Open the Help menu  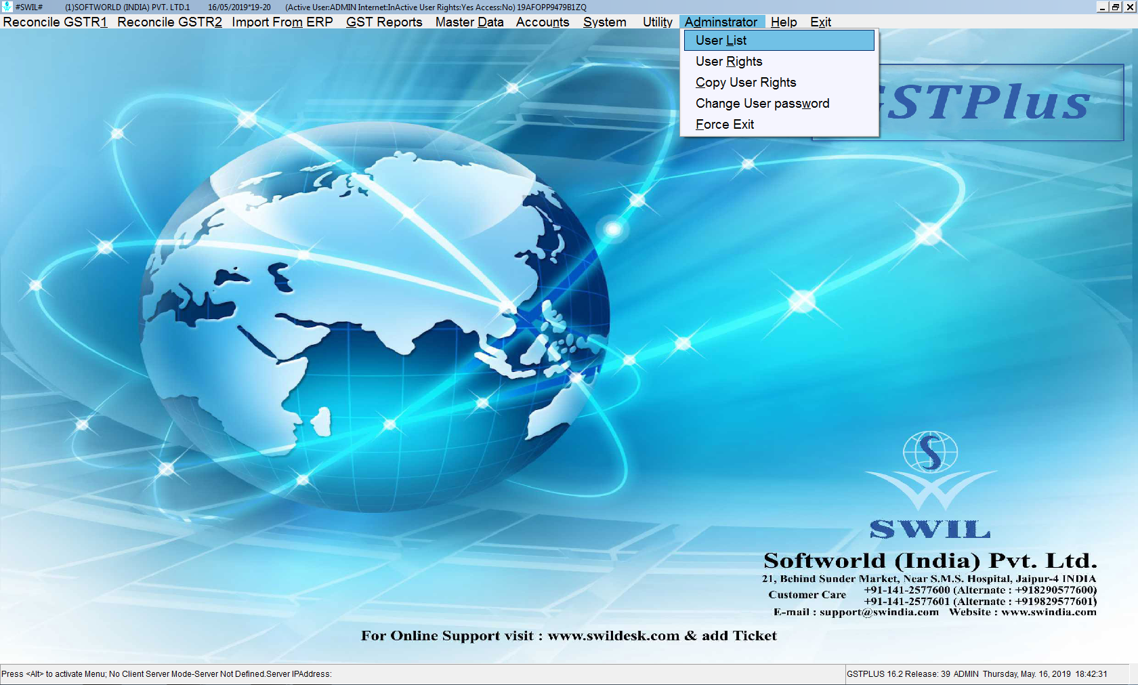(784, 22)
